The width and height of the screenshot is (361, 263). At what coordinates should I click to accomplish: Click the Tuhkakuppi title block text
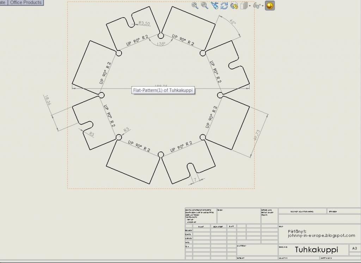pos(316,250)
